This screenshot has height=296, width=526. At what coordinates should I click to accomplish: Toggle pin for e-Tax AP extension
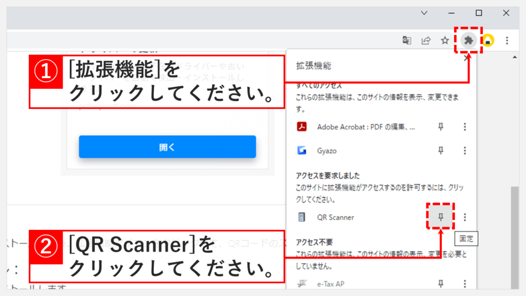pos(440,283)
